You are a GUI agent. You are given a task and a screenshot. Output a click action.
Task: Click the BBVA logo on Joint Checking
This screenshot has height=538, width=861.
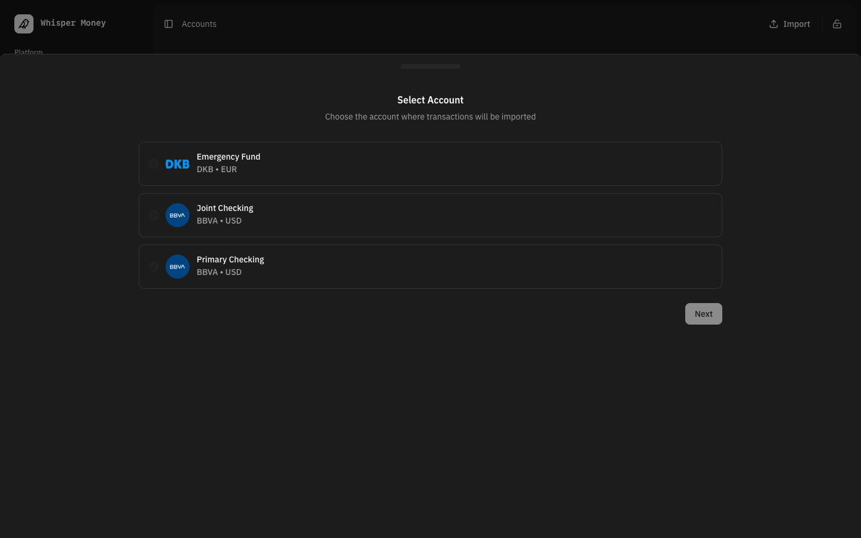(178, 215)
